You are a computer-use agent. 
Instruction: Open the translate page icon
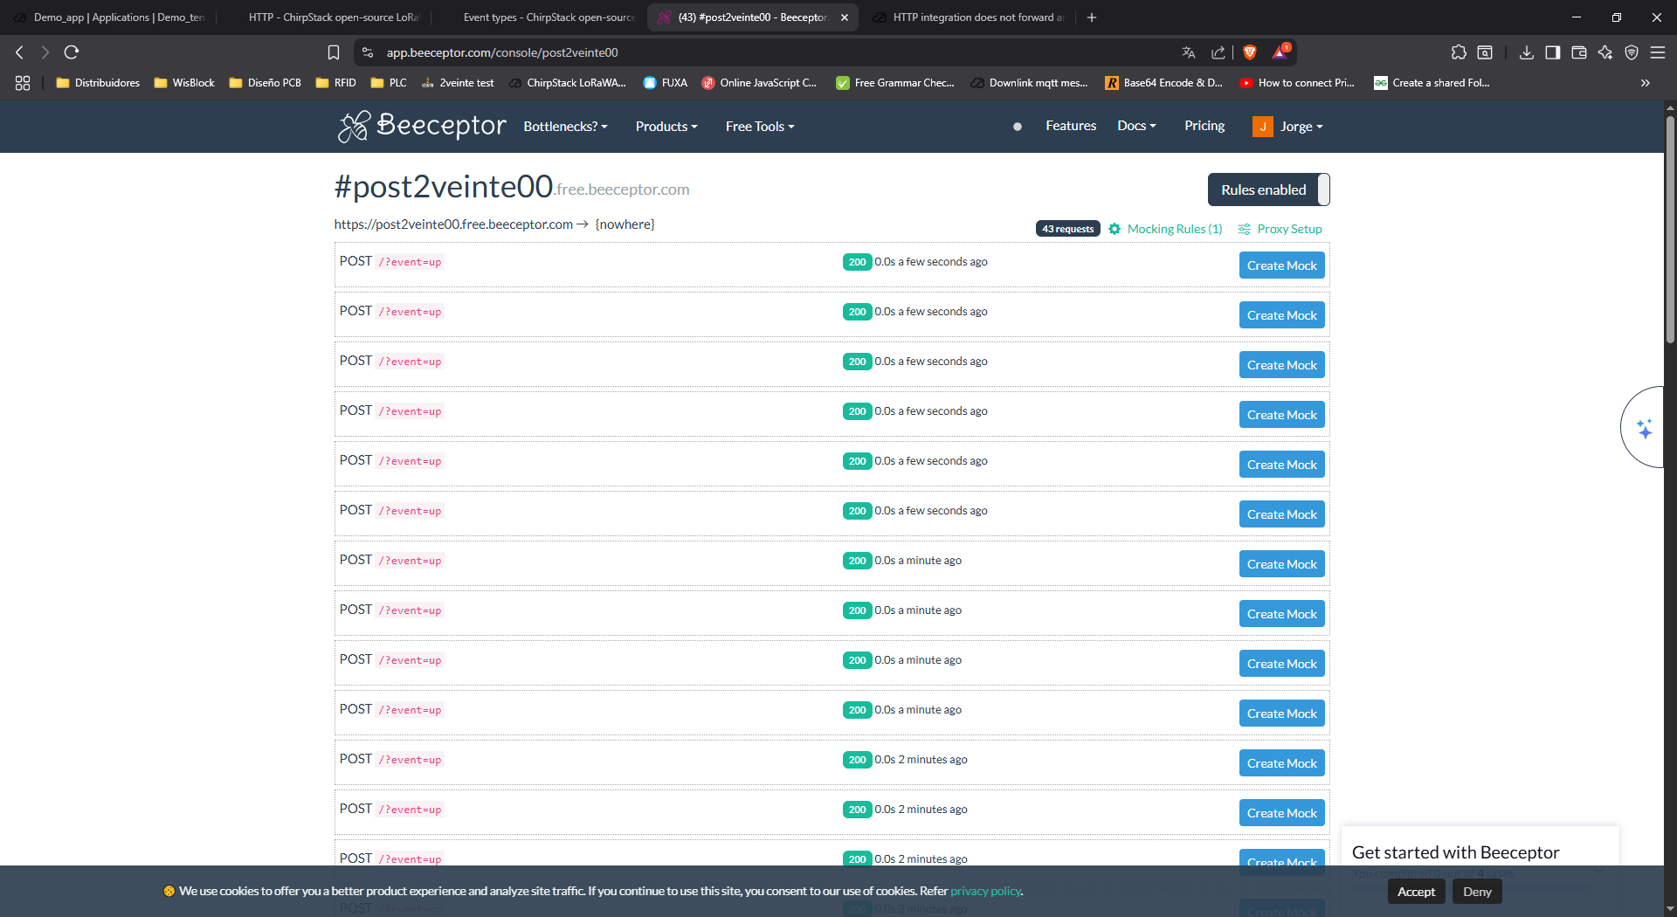point(1189,52)
